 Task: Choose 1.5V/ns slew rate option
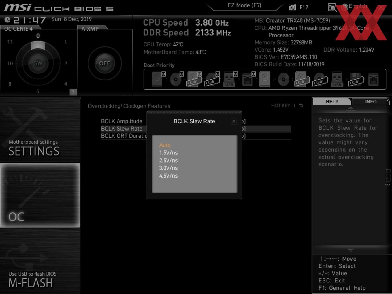point(168,153)
